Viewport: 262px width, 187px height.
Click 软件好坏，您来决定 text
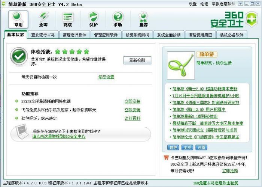[x=39, y=118]
